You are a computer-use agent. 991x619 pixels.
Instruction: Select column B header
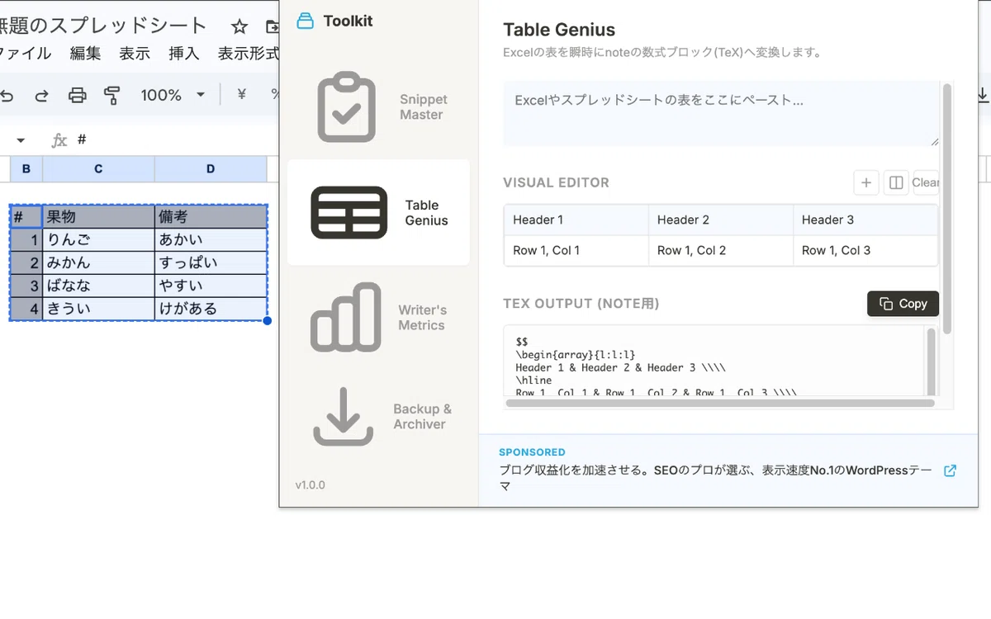(x=26, y=169)
